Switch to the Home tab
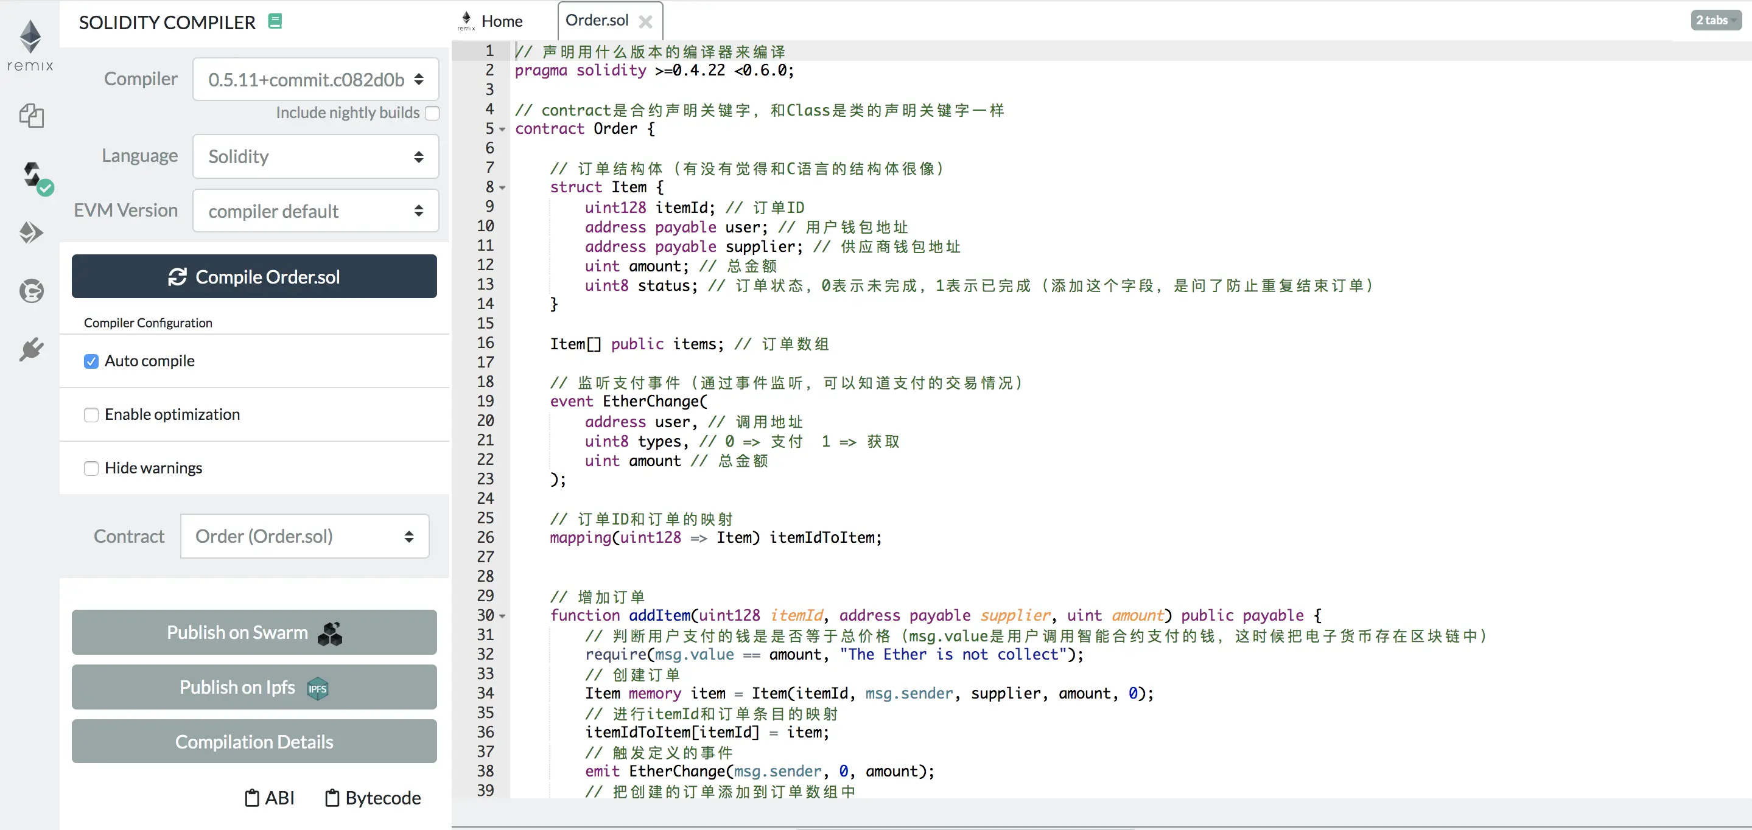The width and height of the screenshot is (1752, 830). (500, 21)
